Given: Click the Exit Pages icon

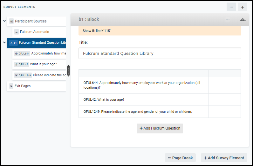Looking at the screenshot, I should 11,86.
